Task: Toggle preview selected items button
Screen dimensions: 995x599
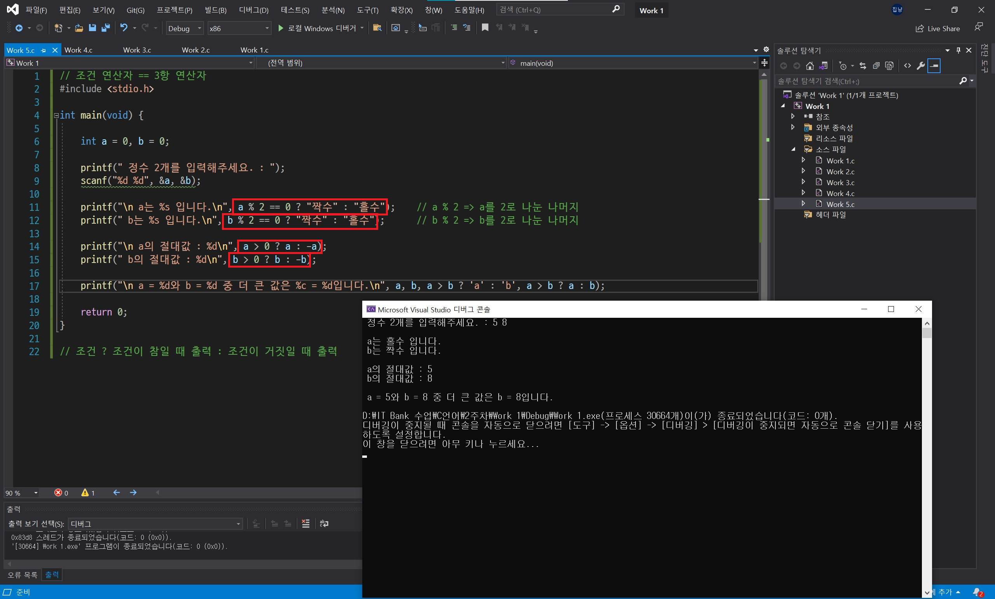Action: (x=934, y=66)
